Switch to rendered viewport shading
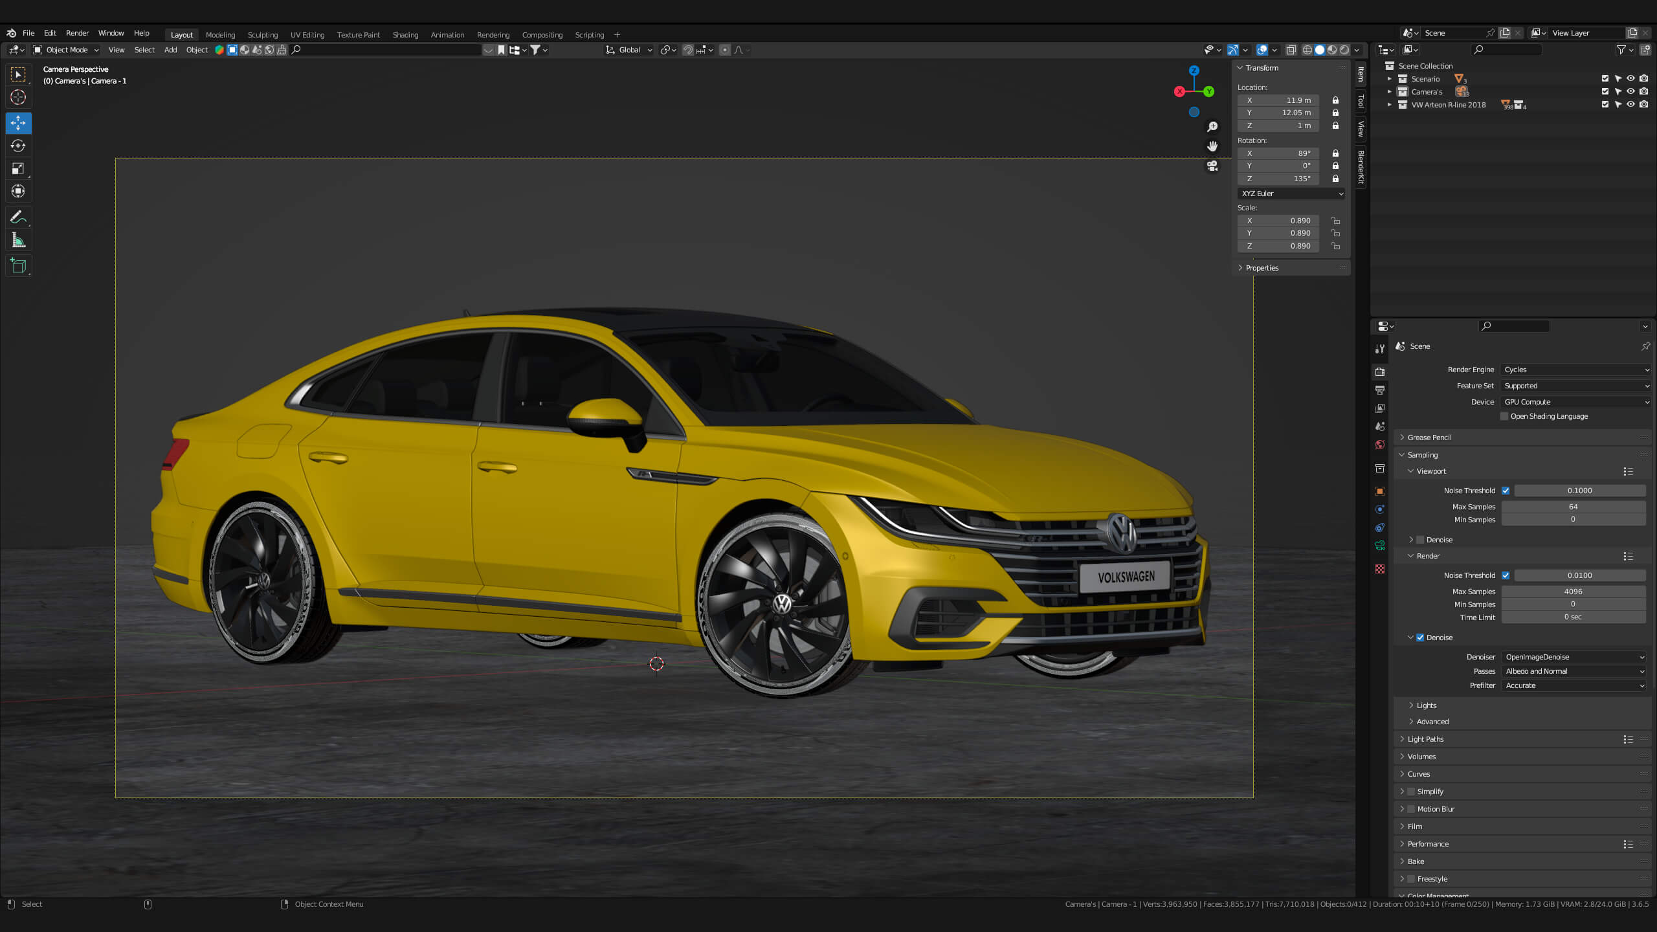Image resolution: width=1657 pixels, height=932 pixels. [1344, 50]
